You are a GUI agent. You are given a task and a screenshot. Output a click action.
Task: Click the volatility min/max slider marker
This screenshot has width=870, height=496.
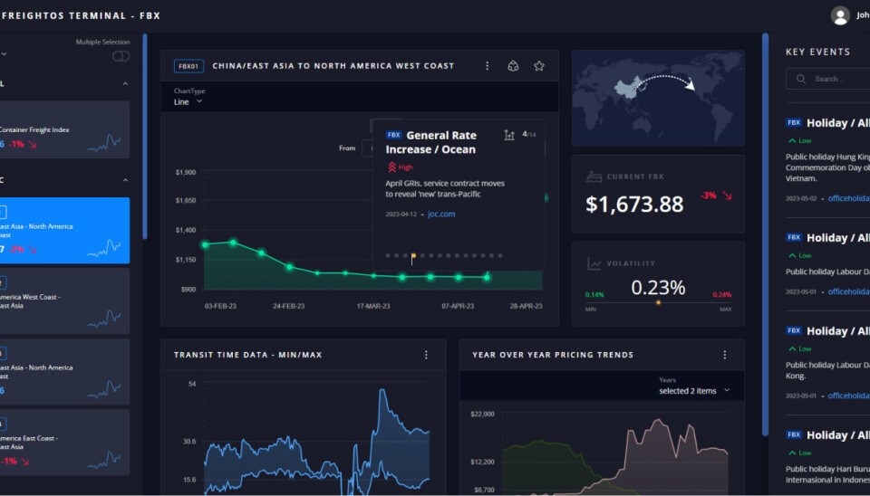[658, 302]
